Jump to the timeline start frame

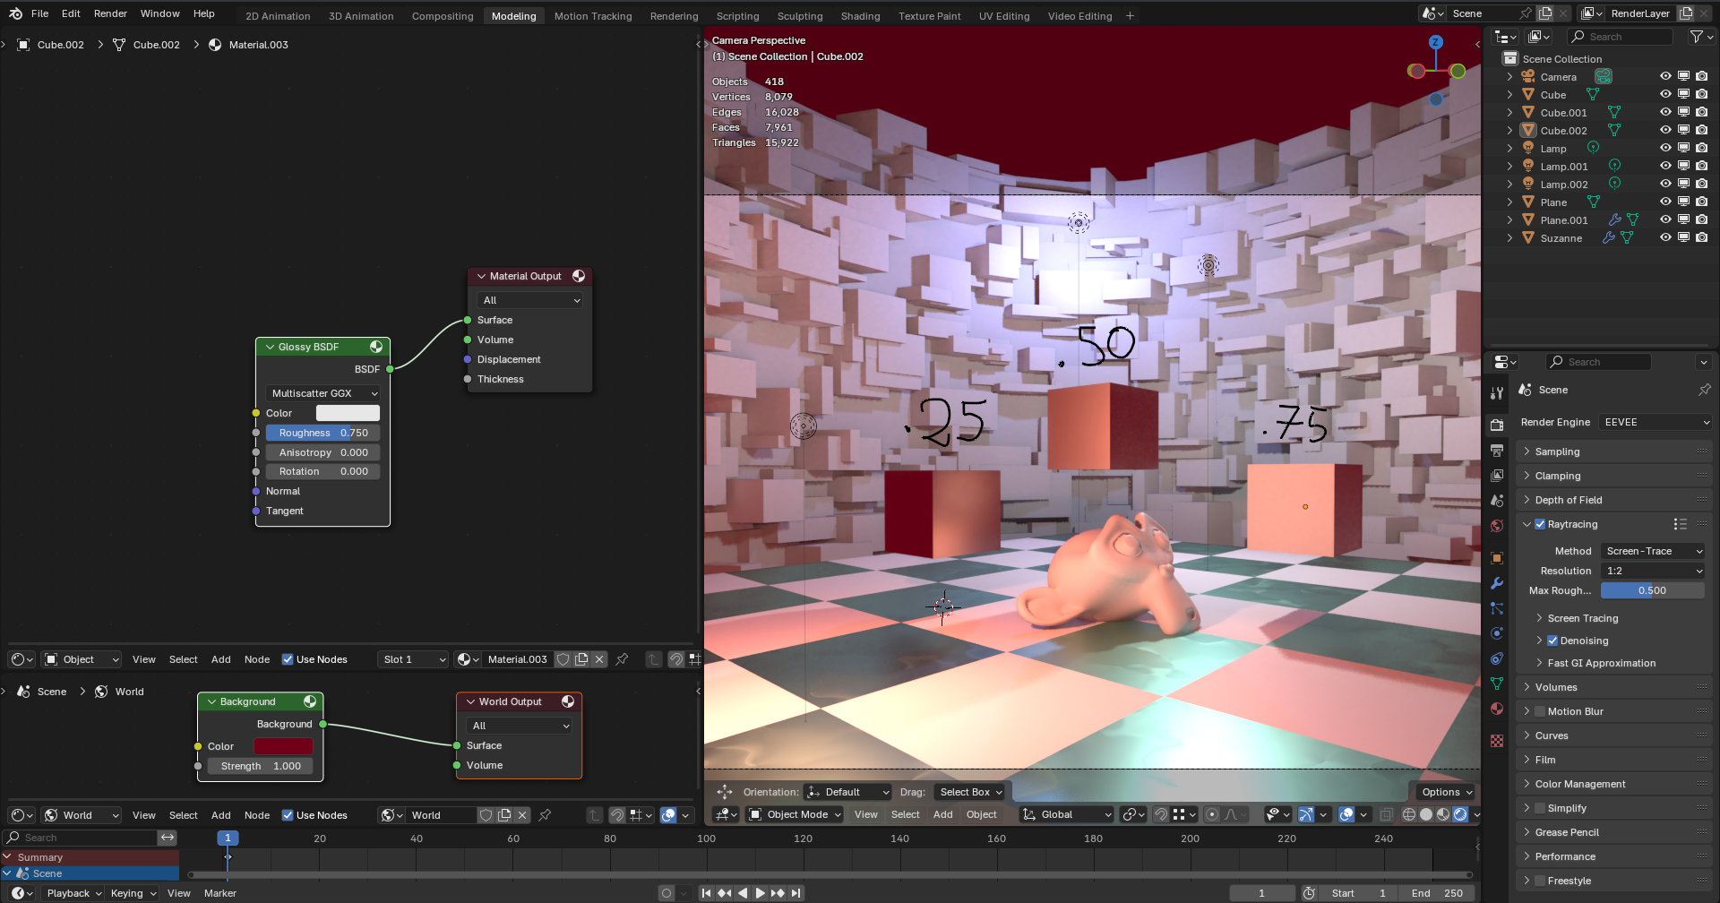tap(707, 893)
